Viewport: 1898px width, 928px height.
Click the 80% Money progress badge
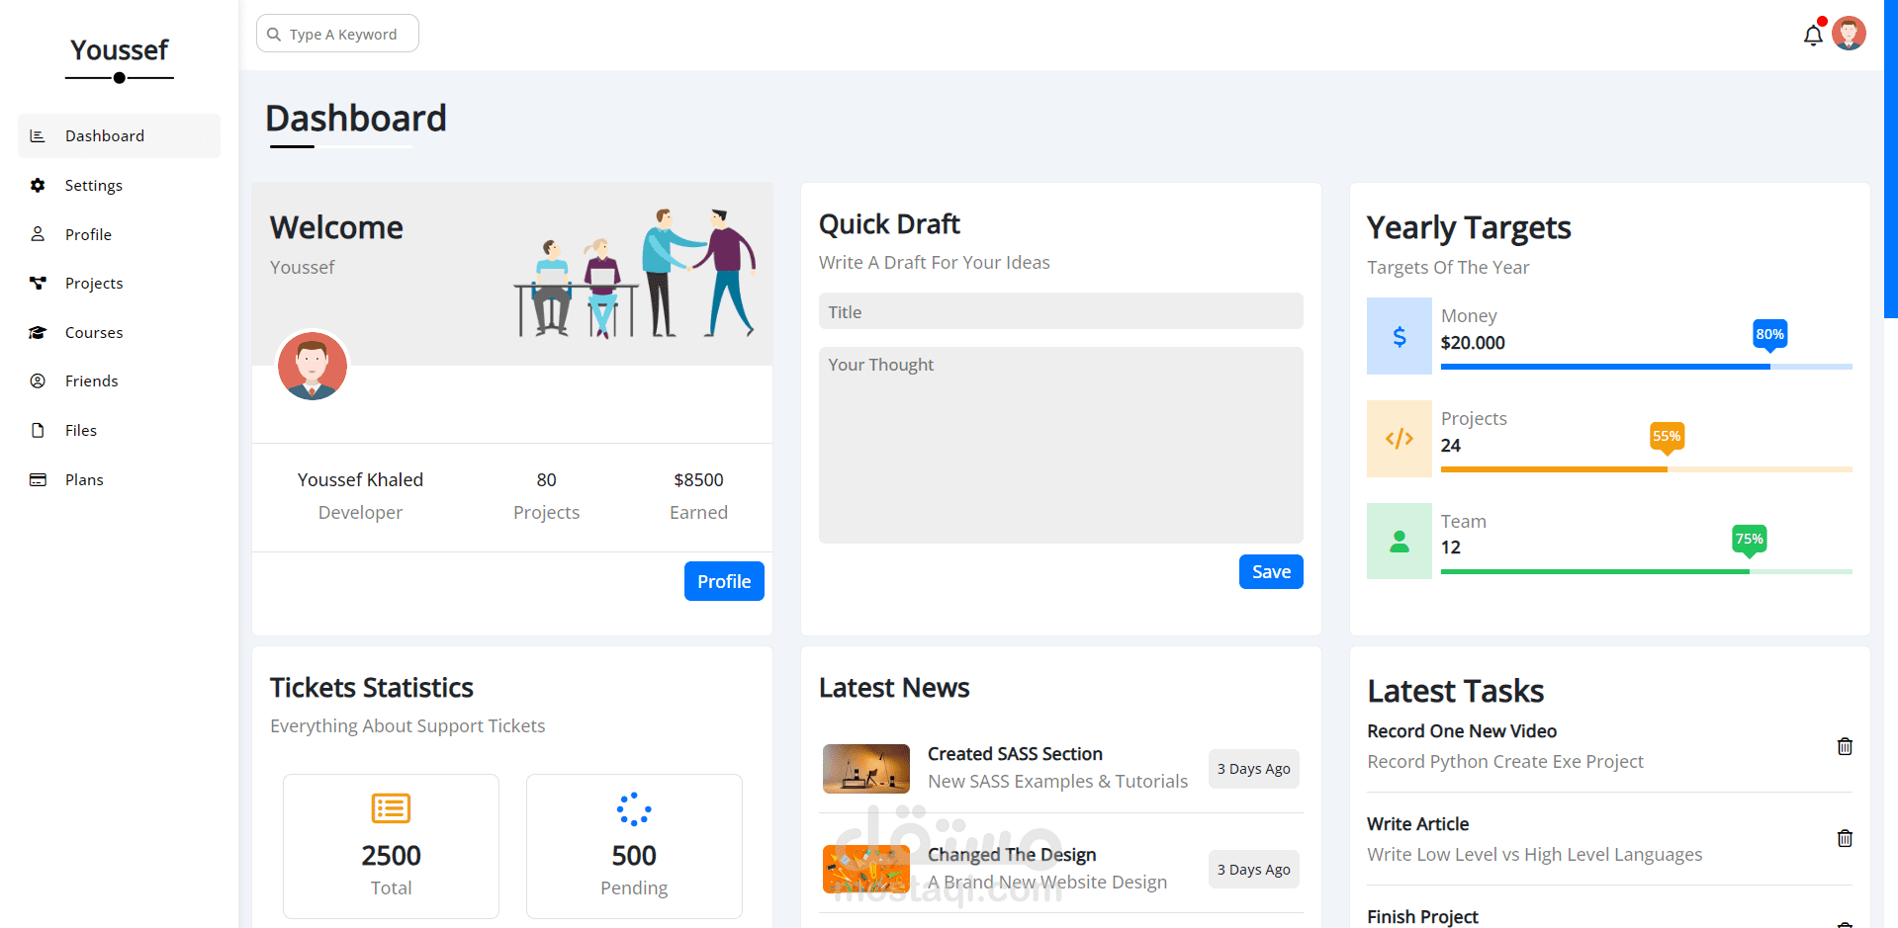pyautogui.click(x=1769, y=334)
